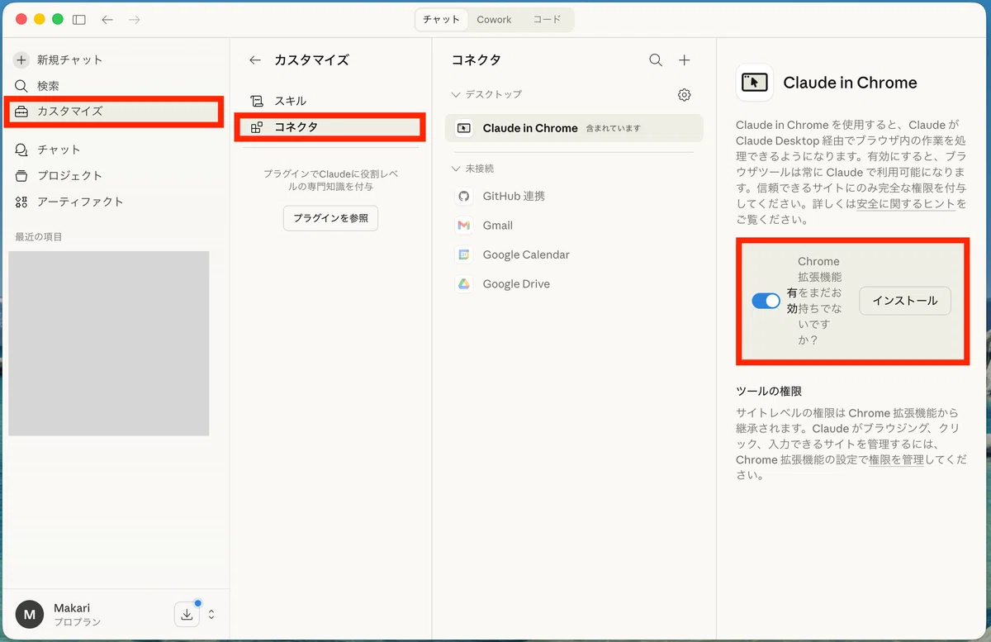Collapse the デスクトップ section chevron

pos(455,95)
